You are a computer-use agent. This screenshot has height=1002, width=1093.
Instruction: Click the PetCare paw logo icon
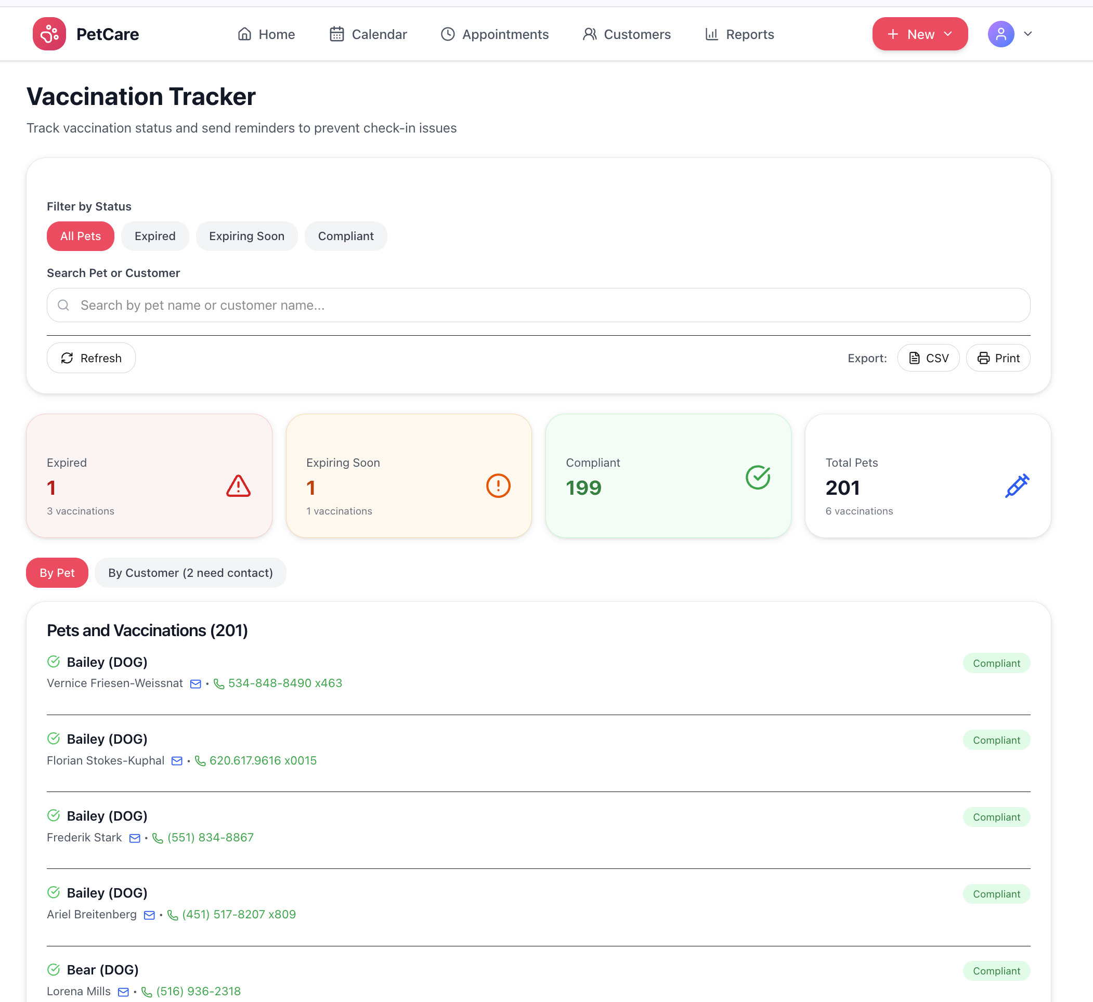coord(49,34)
